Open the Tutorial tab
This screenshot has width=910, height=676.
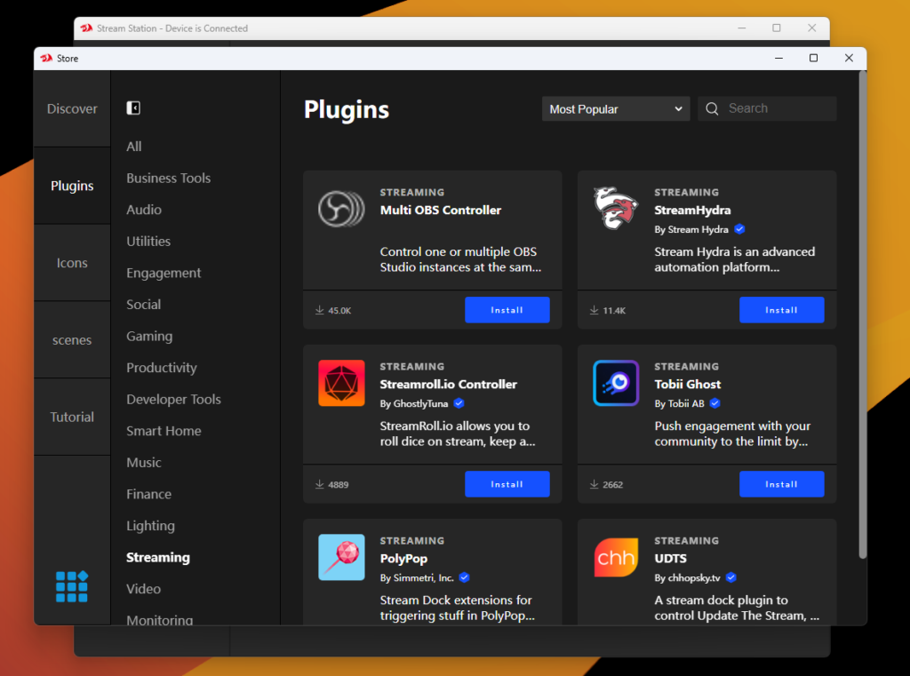(x=72, y=417)
